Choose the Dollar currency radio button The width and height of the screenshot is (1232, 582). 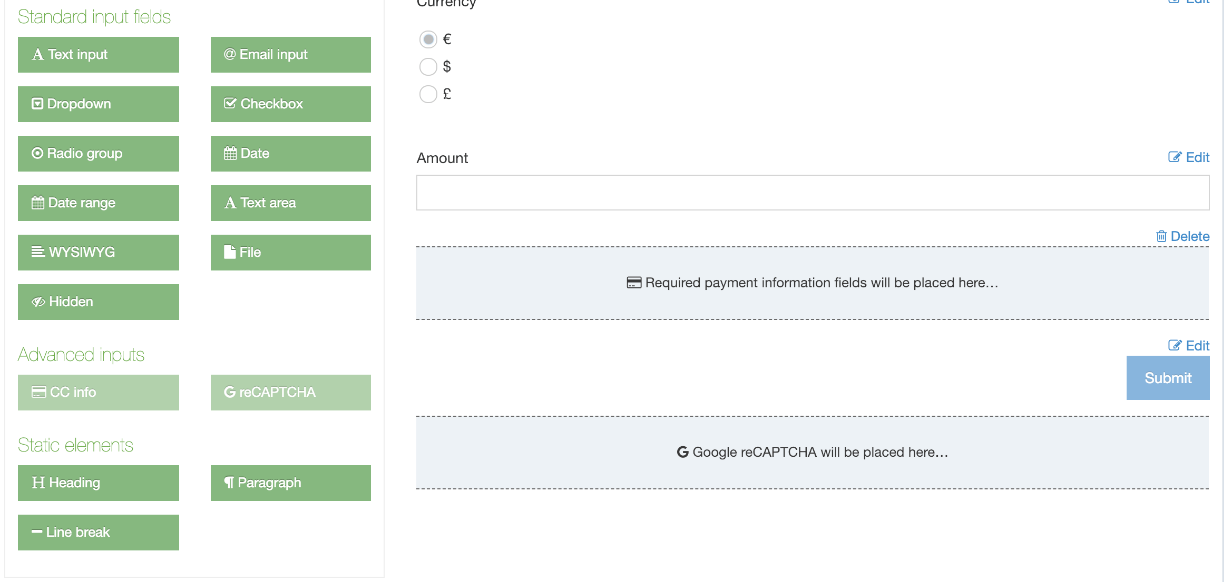[x=428, y=67]
